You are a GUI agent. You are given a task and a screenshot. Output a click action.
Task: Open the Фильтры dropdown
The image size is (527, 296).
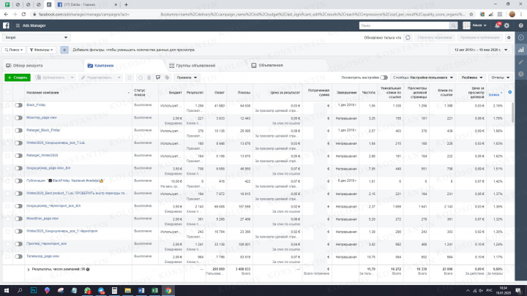(x=41, y=50)
